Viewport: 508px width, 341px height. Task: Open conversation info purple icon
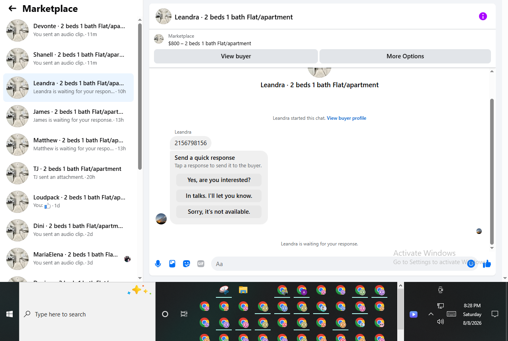tap(483, 16)
